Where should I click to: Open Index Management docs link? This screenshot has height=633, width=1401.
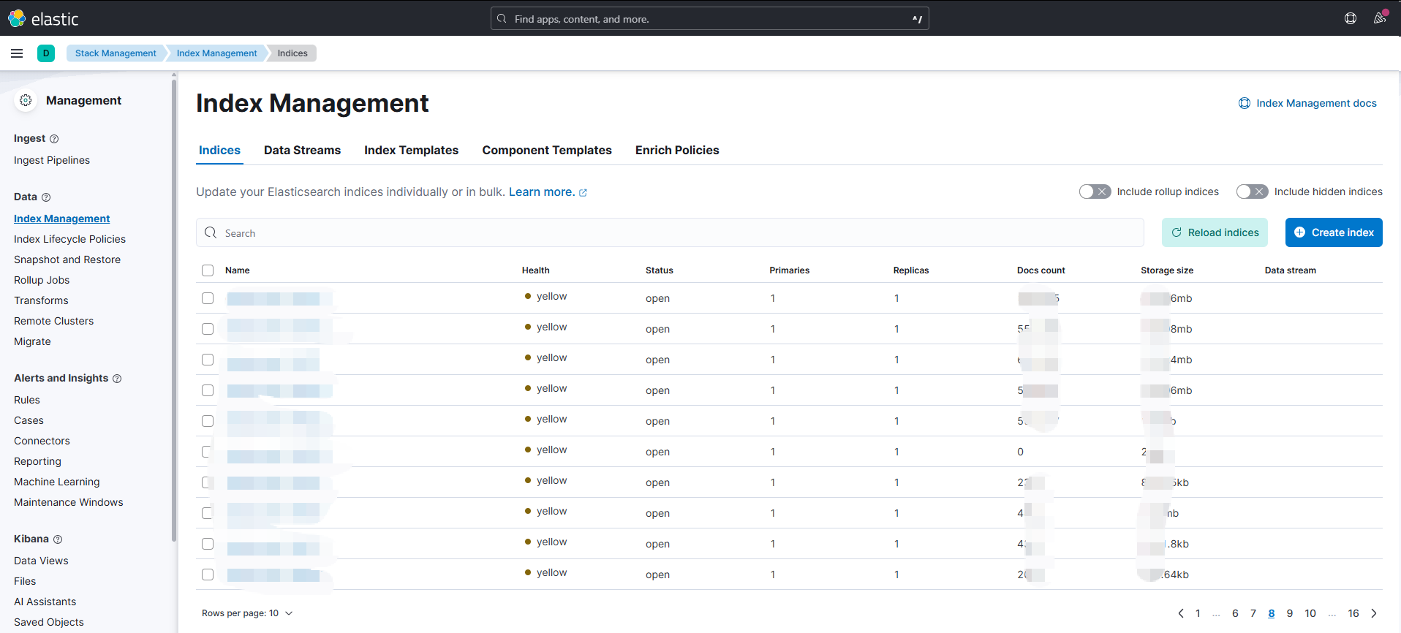[x=1316, y=103]
